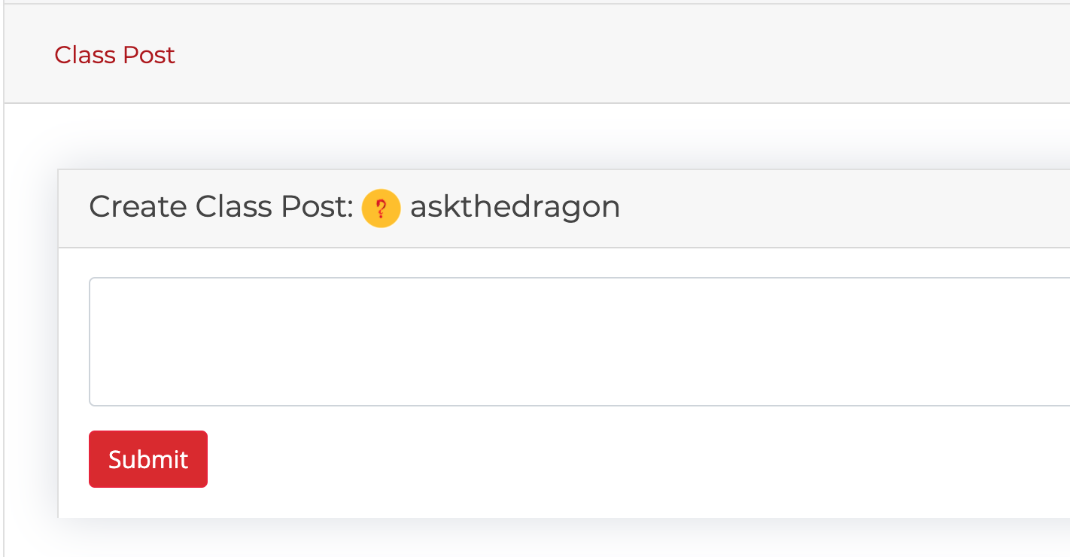Place cursor in the post content field
The height and width of the screenshot is (557, 1070).
coord(572,342)
